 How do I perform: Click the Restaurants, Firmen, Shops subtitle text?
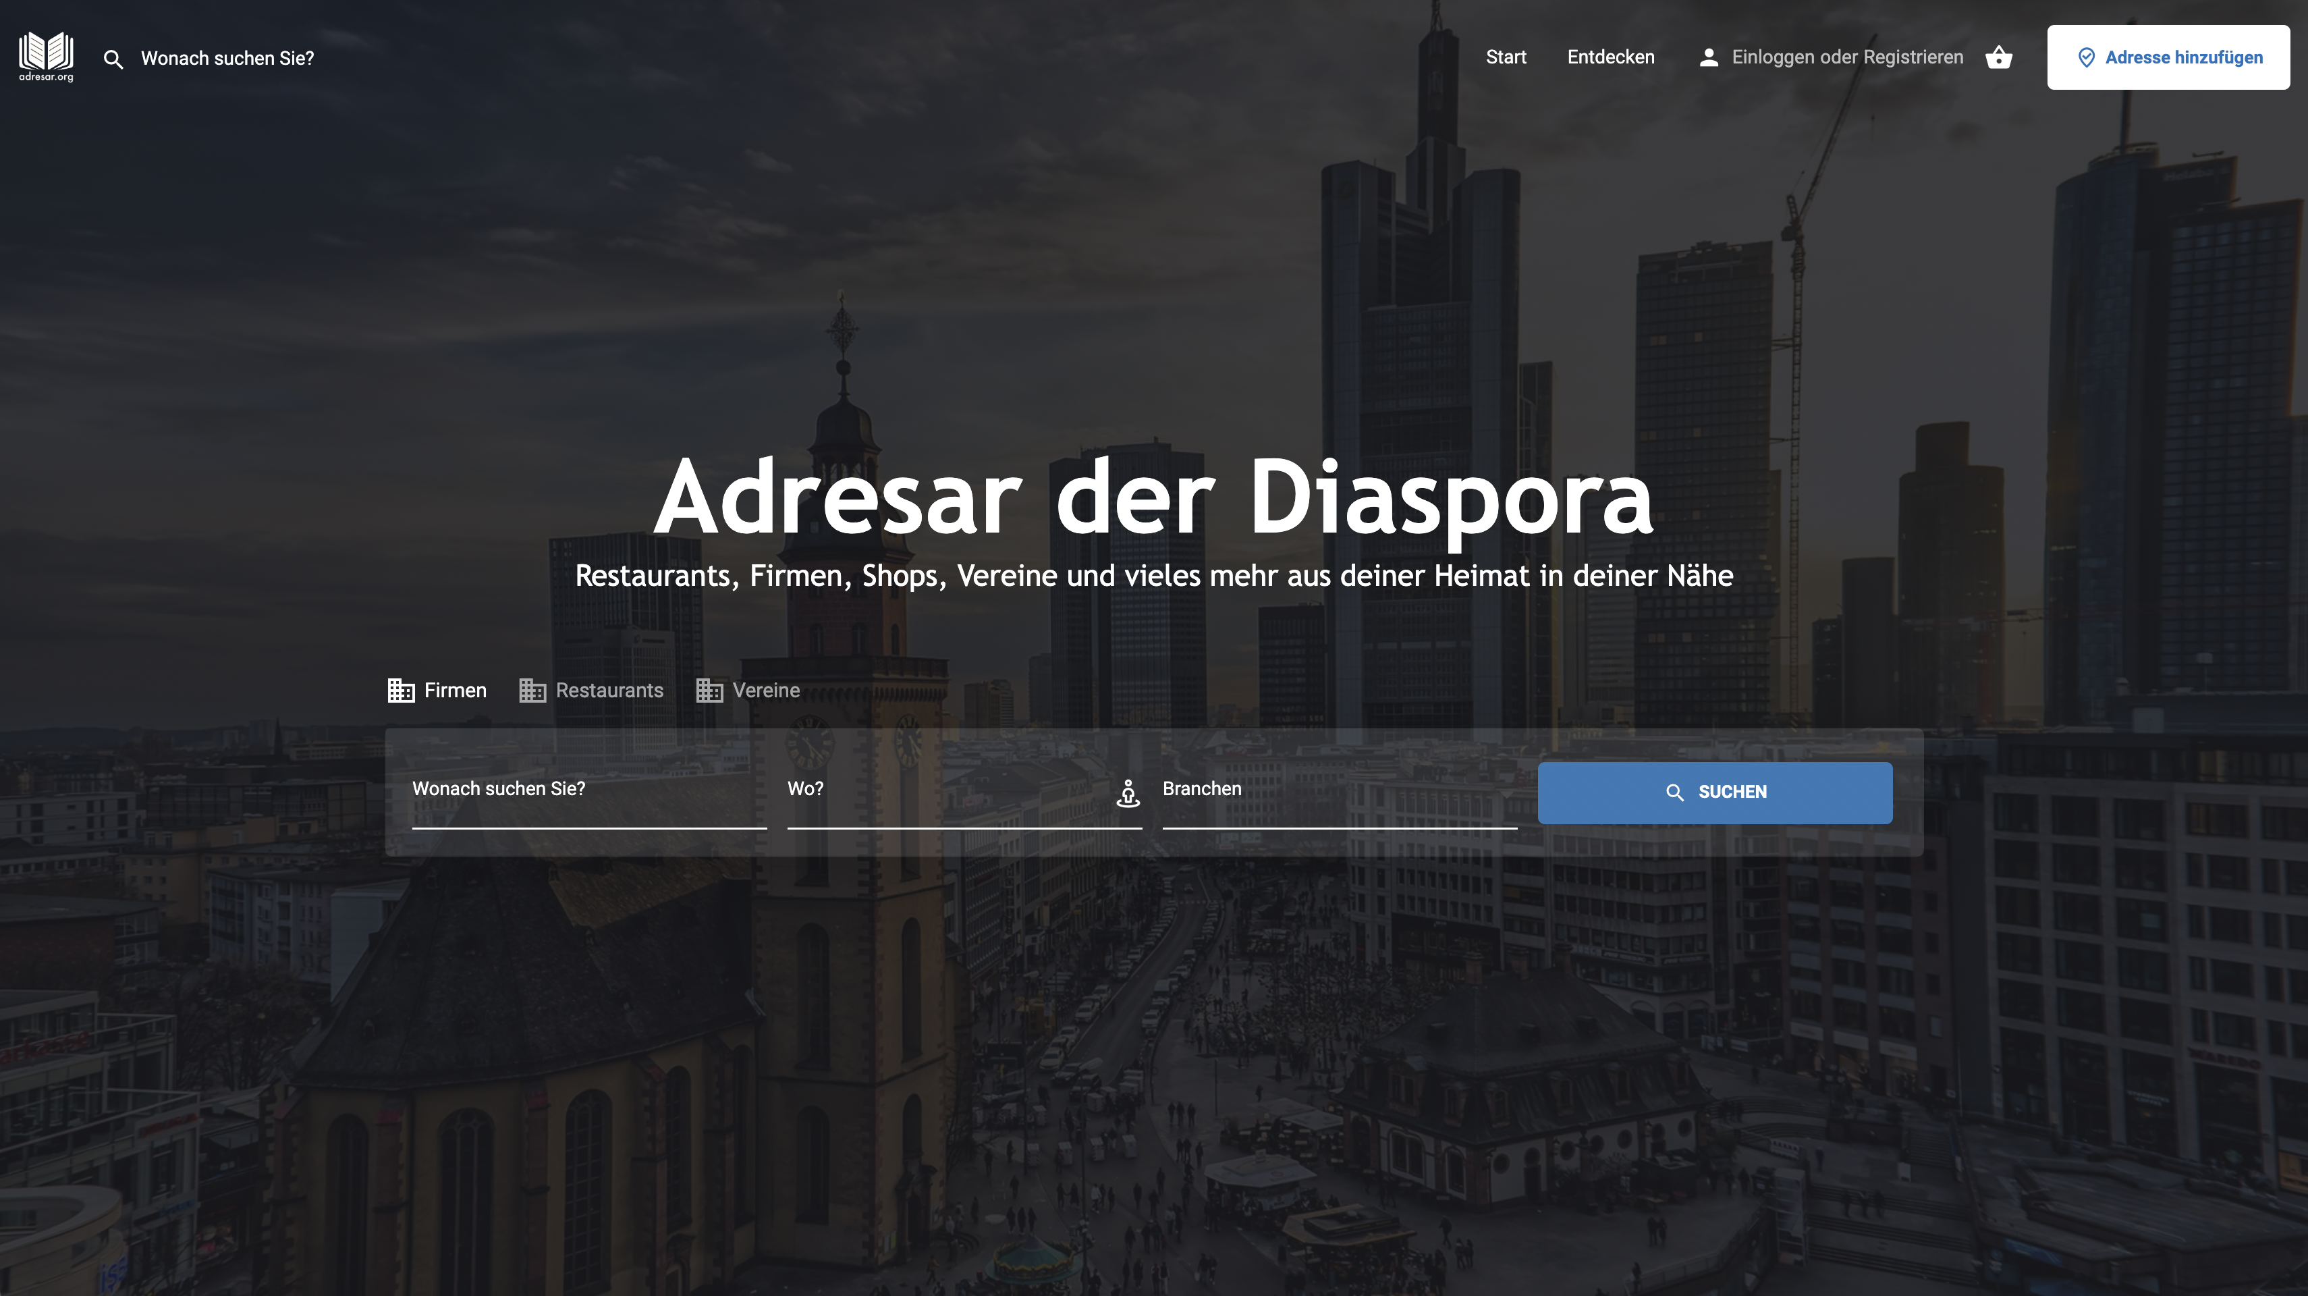tap(1154, 576)
